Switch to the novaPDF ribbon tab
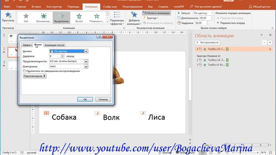Image resolution: width=276 pixels, height=155 pixels. point(179,7)
